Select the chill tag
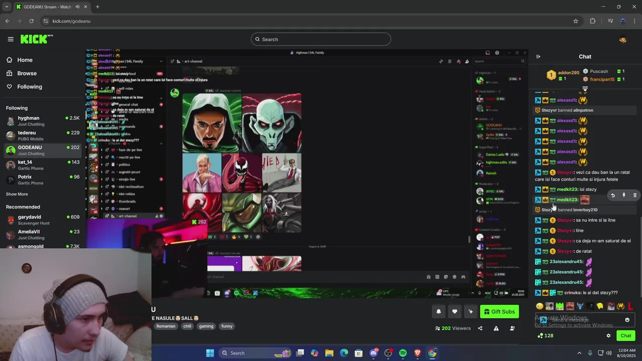This screenshot has width=642, height=361. (187, 326)
